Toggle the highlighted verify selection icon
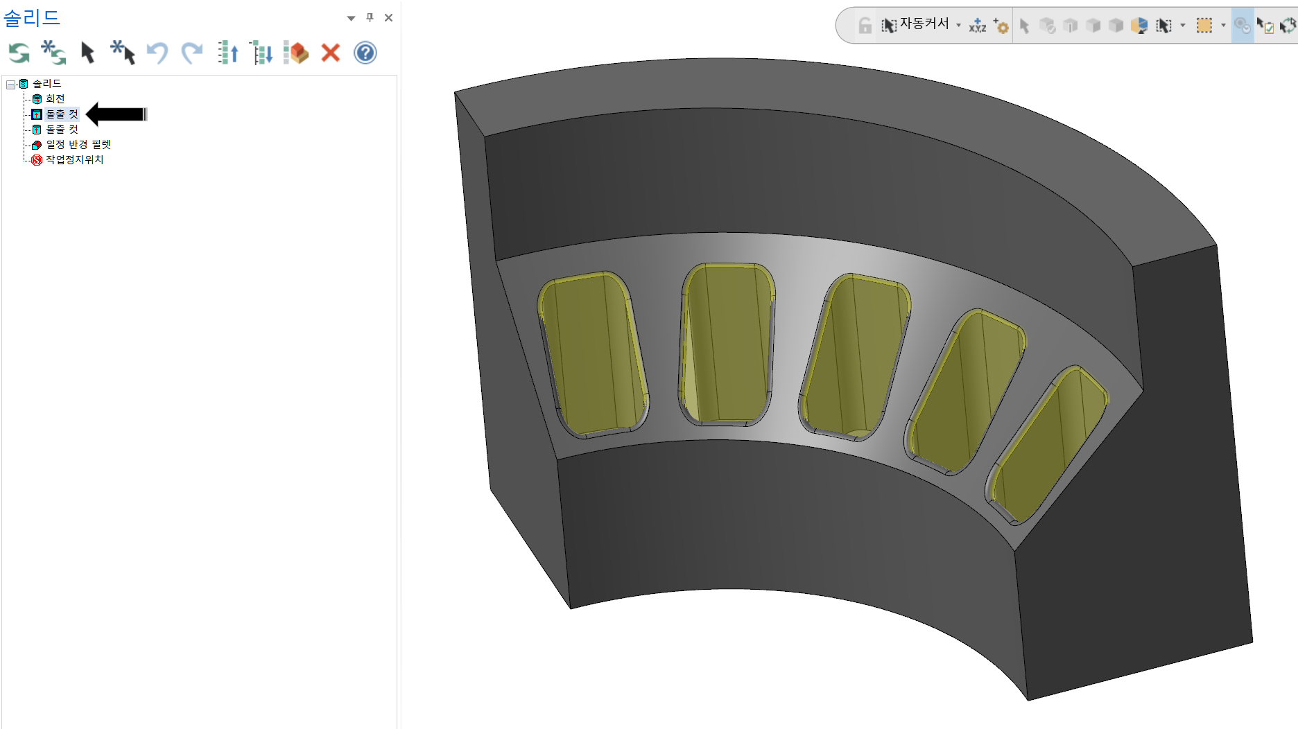 (1243, 26)
